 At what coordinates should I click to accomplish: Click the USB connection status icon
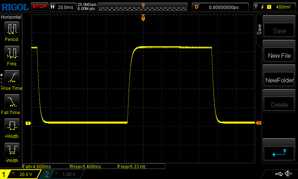click(x=279, y=174)
